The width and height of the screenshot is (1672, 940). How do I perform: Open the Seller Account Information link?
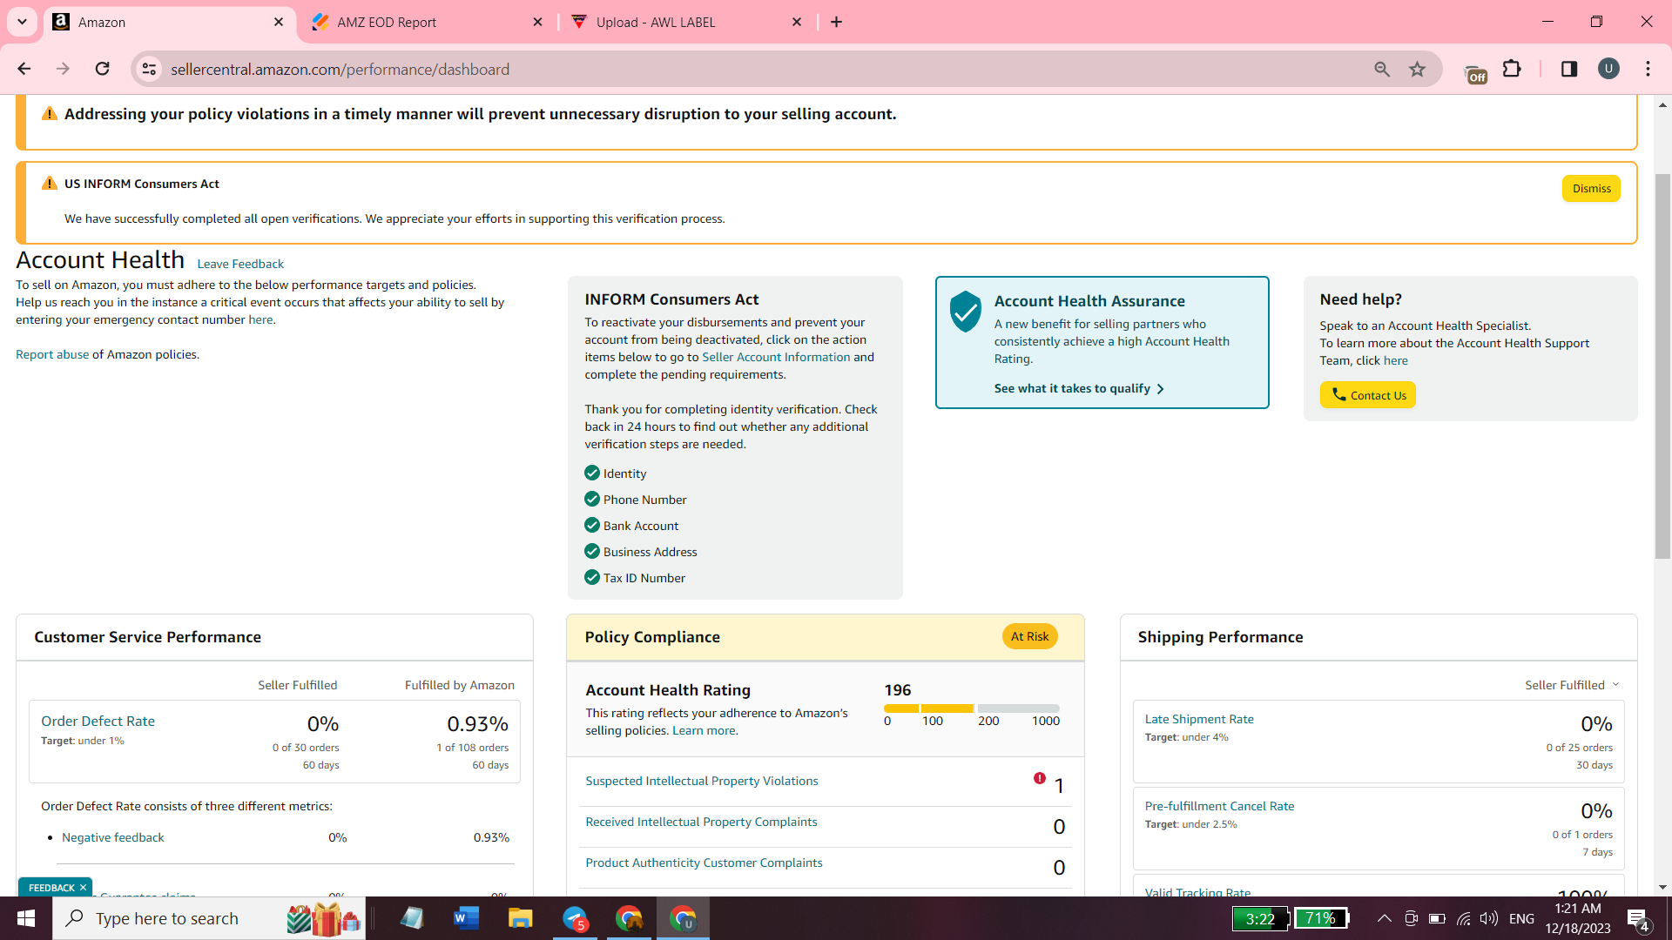coord(776,357)
